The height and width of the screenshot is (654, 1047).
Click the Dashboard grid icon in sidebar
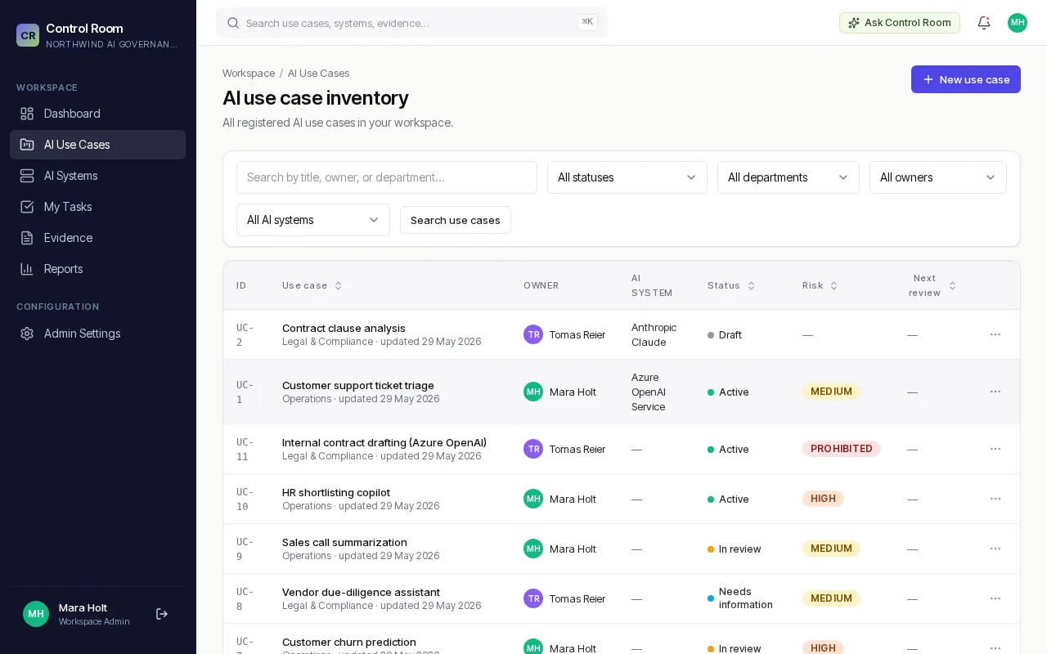[x=27, y=114]
